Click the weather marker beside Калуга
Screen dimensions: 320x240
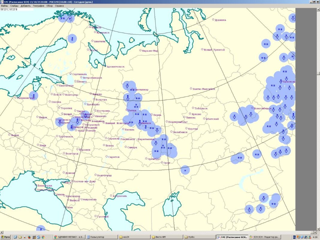pyautogui.click(x=71, y=127)
